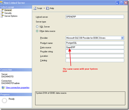Click the DACHIMOTO\admin connection text
The width and height of the screenshot is (129, 110).
point(10,83)
